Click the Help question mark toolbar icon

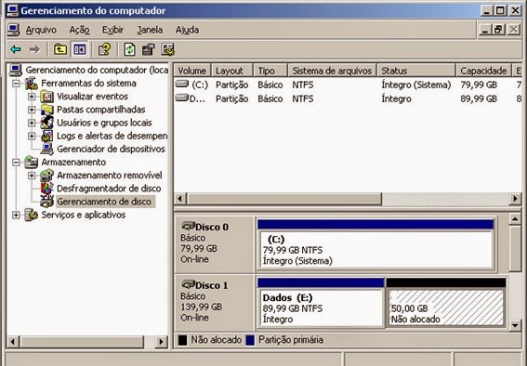[104, 49]
